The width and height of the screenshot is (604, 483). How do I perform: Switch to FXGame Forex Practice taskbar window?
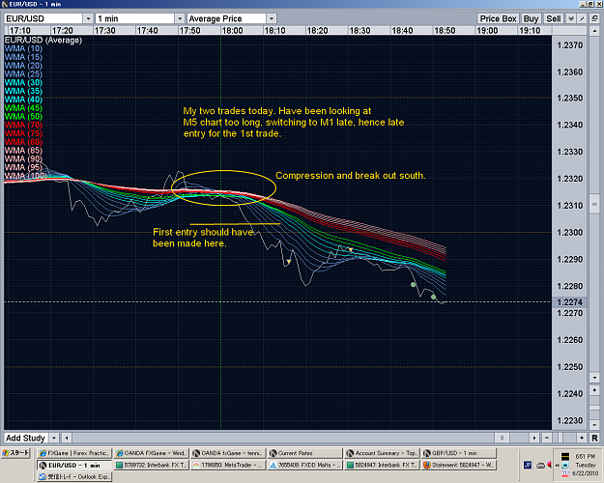click(74, 453)
